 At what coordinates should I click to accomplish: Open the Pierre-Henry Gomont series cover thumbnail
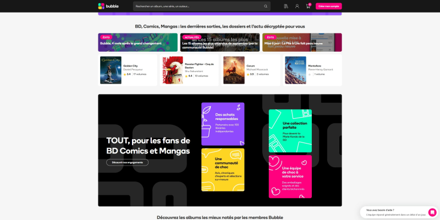(x=295, y=70)
